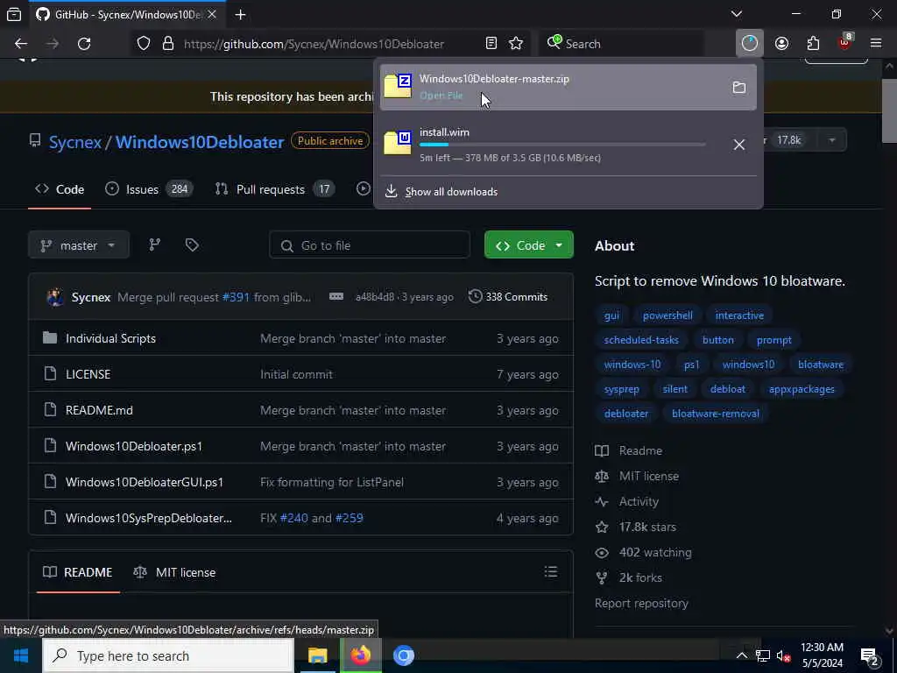Open the LICENSE file

(88, 374)
